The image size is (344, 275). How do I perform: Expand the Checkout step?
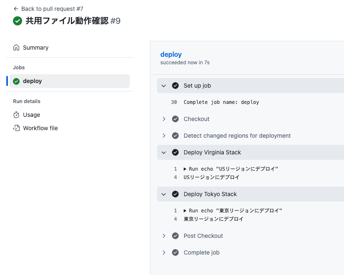(x=164, y=119)
